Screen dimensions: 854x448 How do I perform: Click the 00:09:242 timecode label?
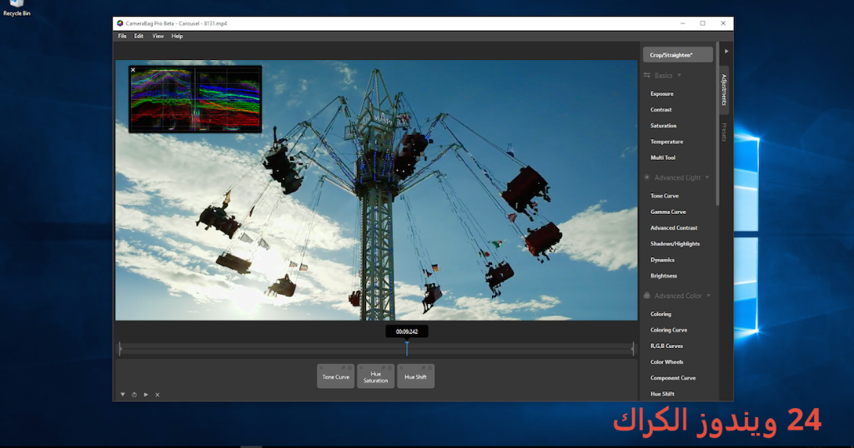pyautogui.click(x=407, y=331)
